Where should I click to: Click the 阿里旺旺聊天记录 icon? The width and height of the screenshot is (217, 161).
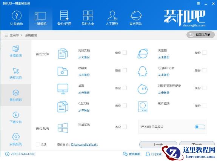coord(143,89)
